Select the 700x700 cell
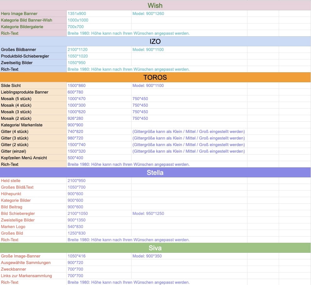 (x=99, y=27)
